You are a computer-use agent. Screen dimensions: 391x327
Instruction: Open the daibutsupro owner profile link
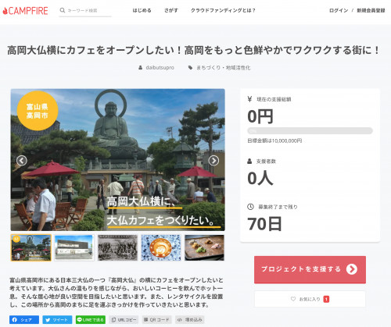coord(160,68)
